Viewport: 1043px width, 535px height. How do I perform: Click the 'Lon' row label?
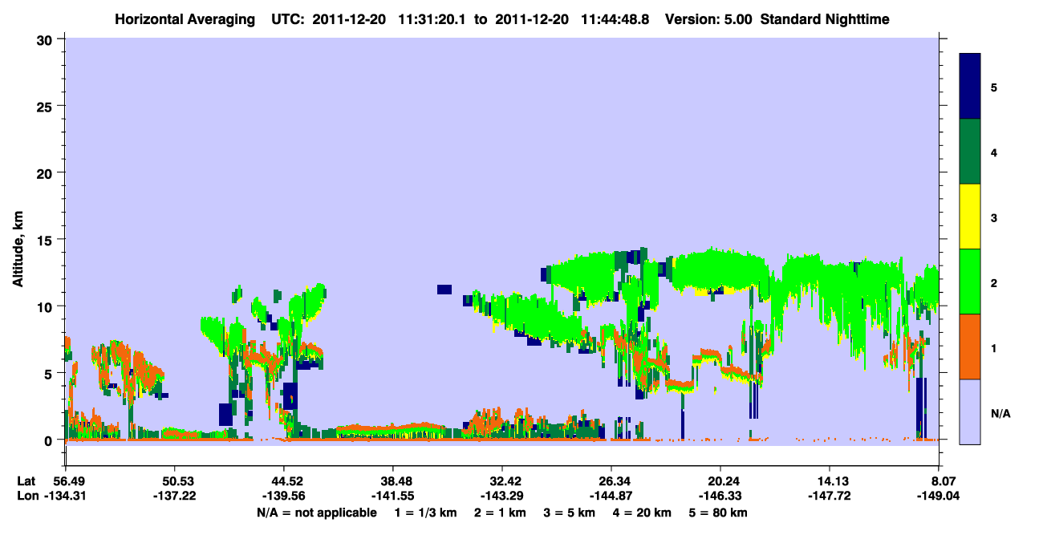point(26,496)
